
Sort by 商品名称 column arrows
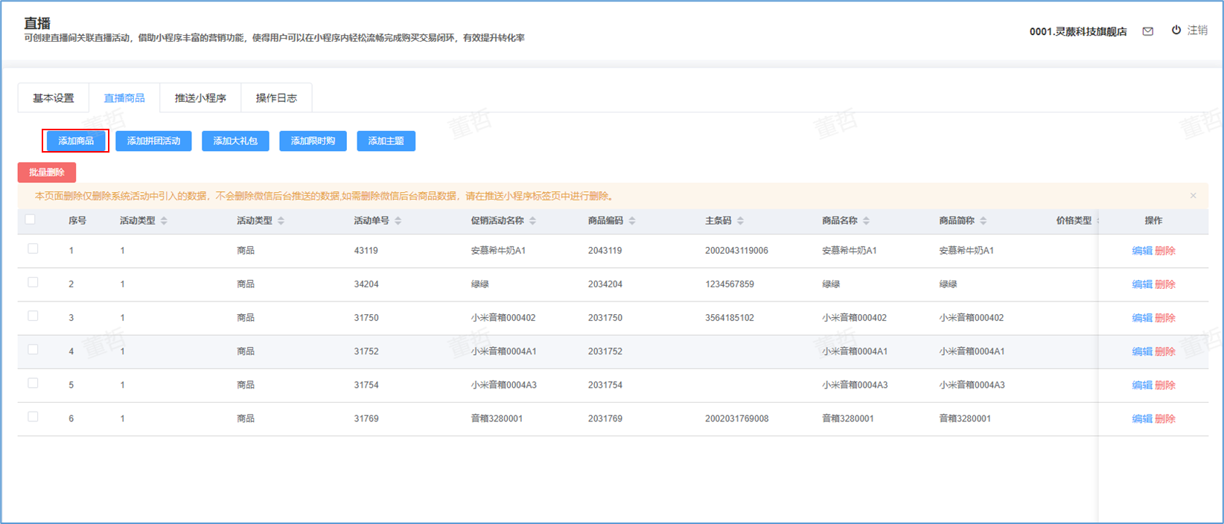coord(866,221)
